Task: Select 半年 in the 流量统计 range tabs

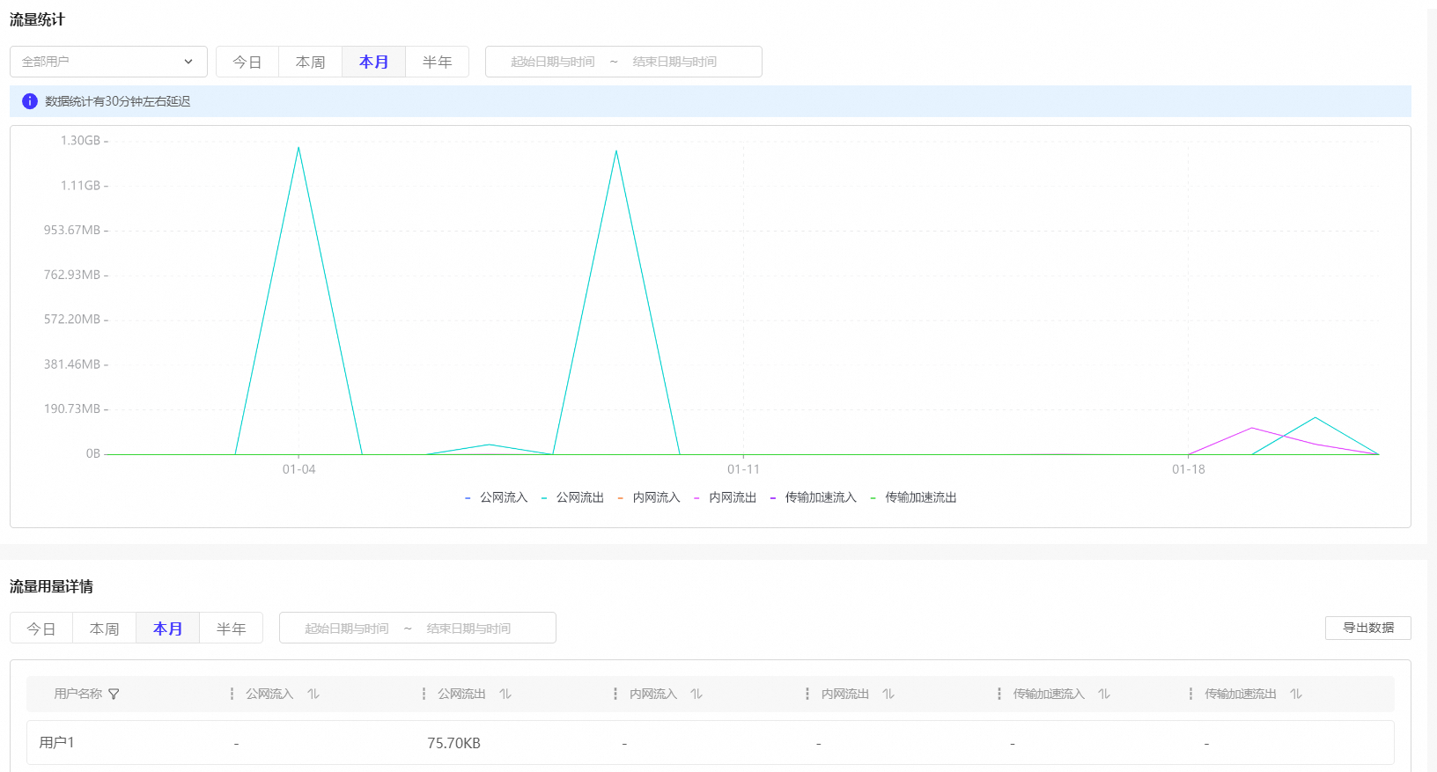Action: pos(438,62)
